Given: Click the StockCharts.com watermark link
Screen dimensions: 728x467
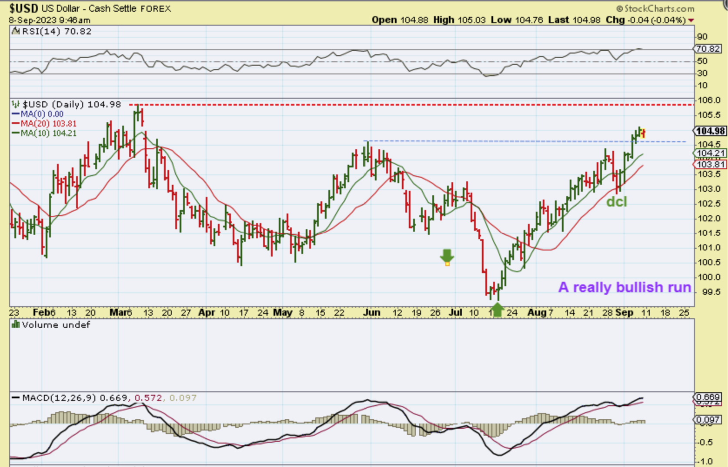Looking at the screenshot, I should [x=655, y=8].
